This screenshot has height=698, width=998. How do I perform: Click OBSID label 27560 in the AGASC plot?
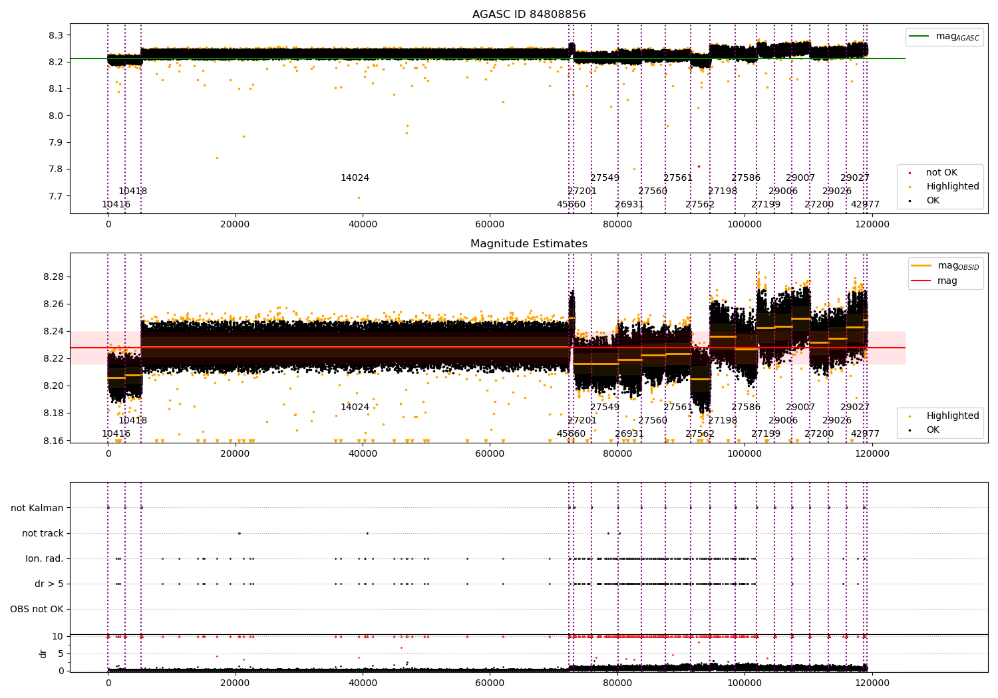coord(653,191)
